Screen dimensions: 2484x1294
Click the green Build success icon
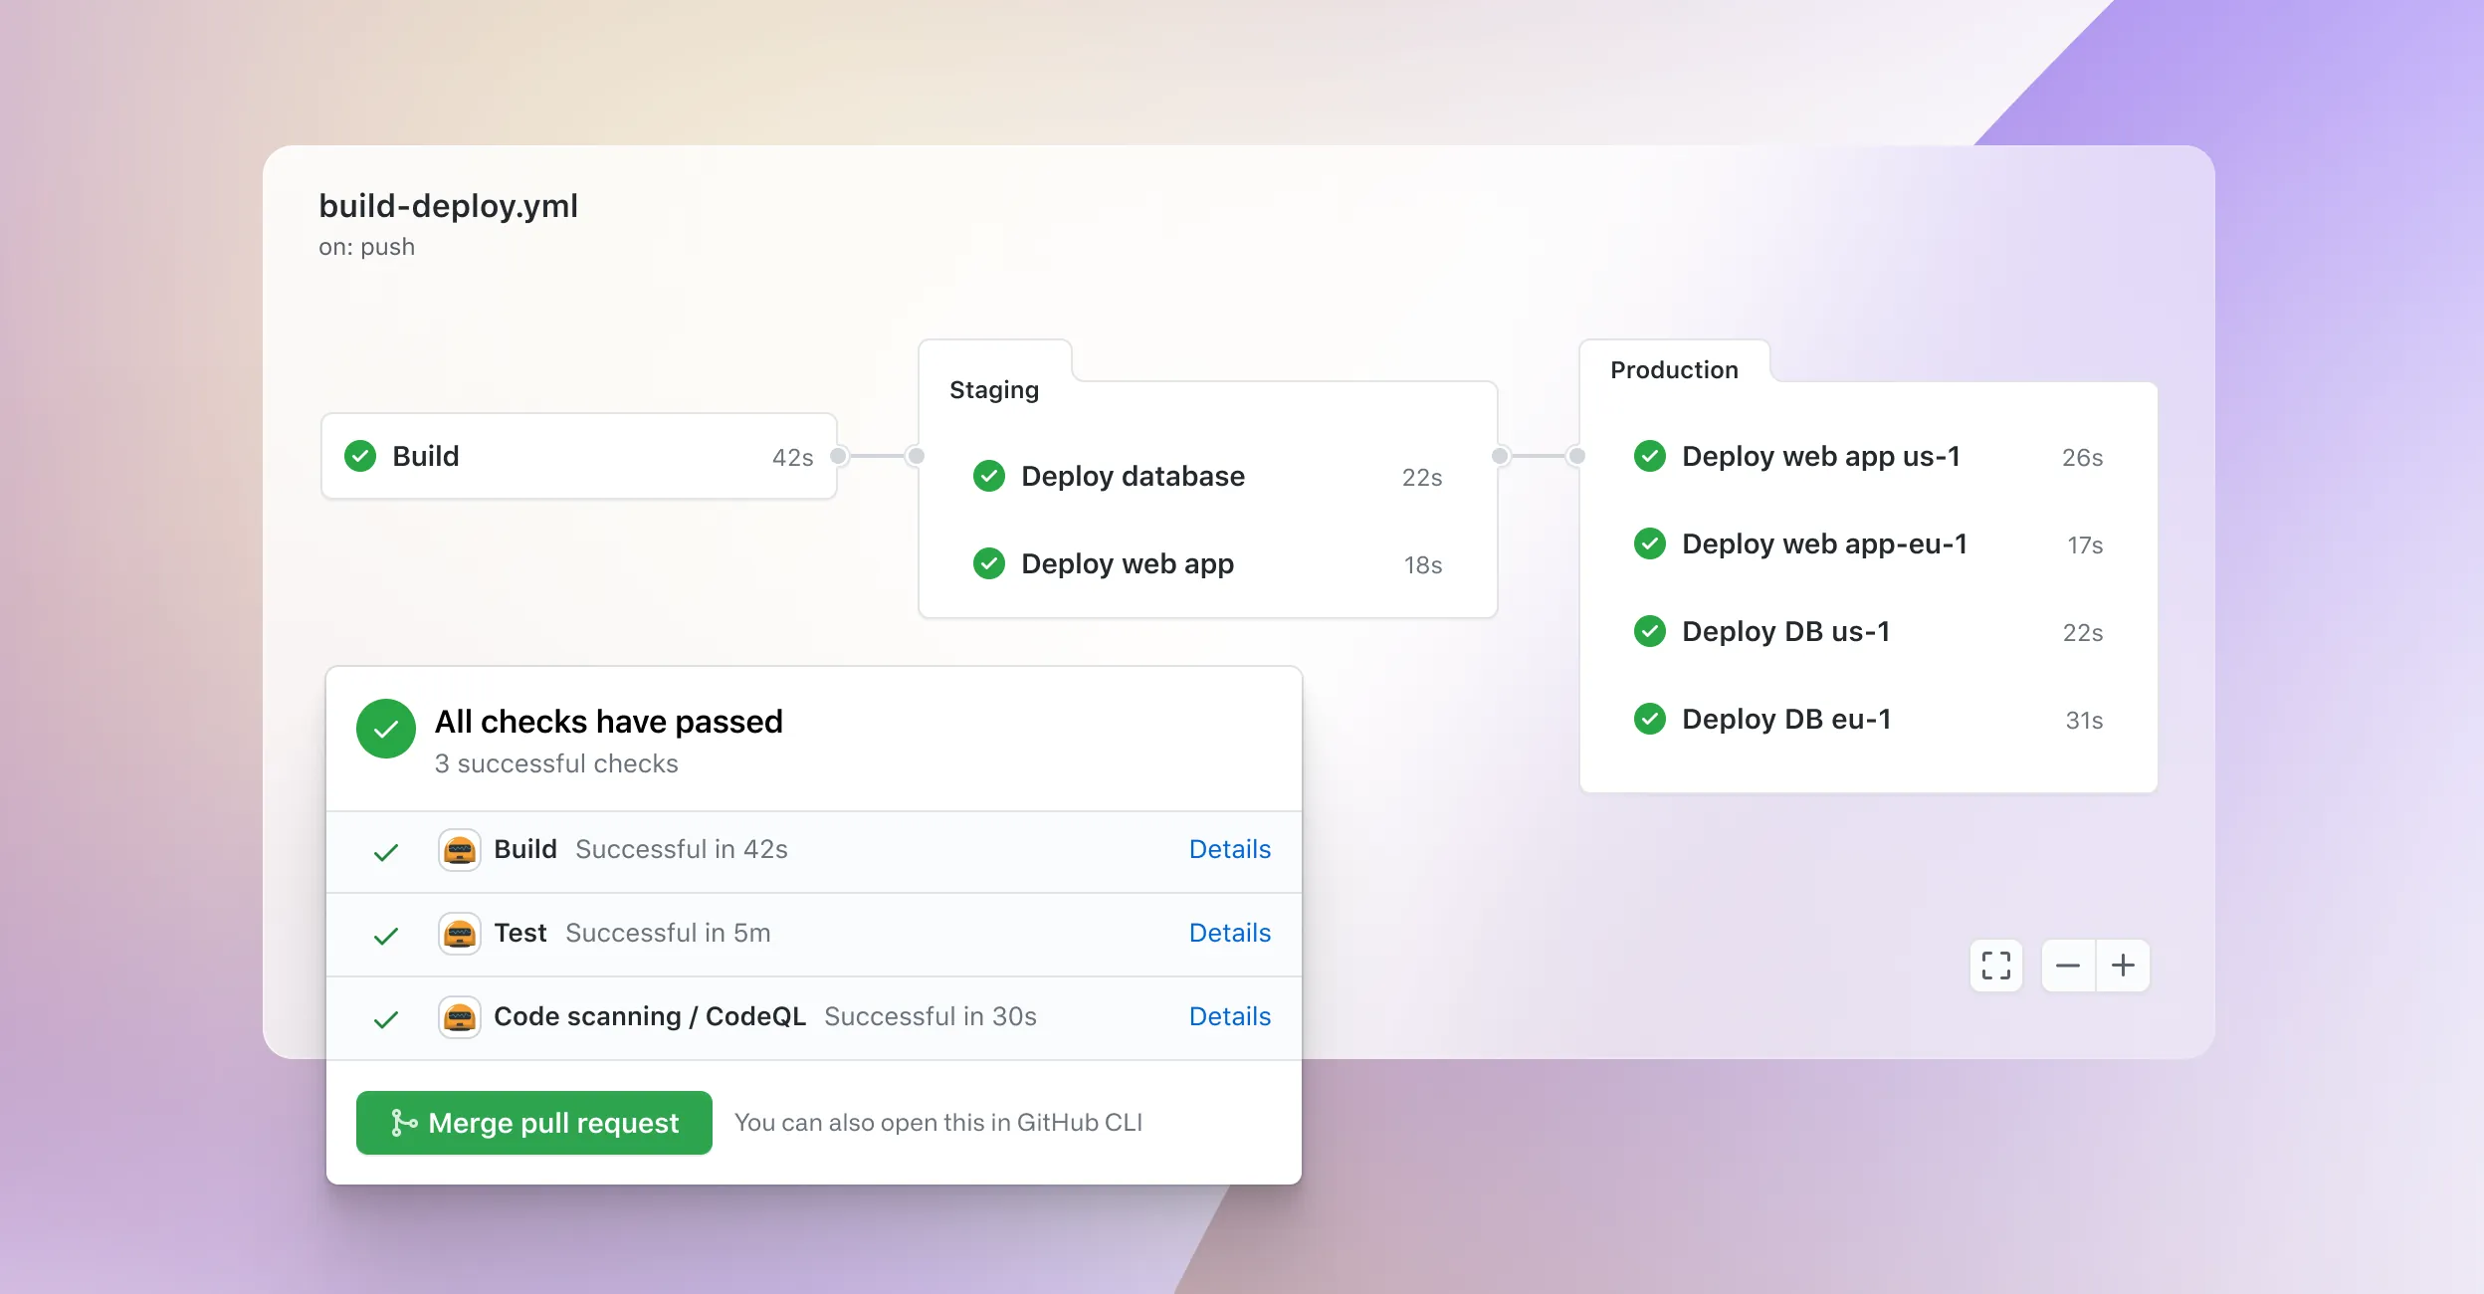(358, 455)
